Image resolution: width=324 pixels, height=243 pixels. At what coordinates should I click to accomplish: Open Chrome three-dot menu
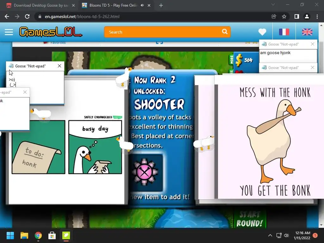point(317,16)
